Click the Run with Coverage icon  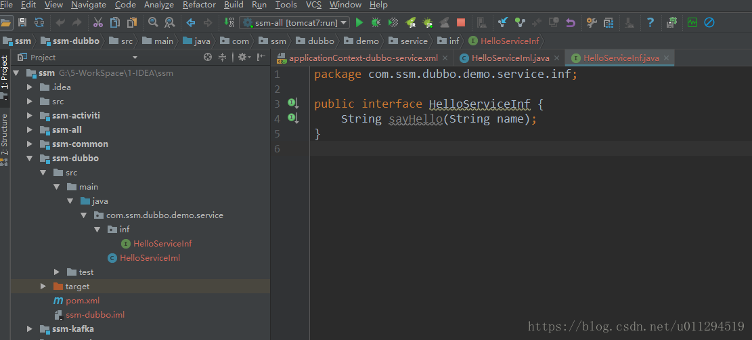(393, 22)
